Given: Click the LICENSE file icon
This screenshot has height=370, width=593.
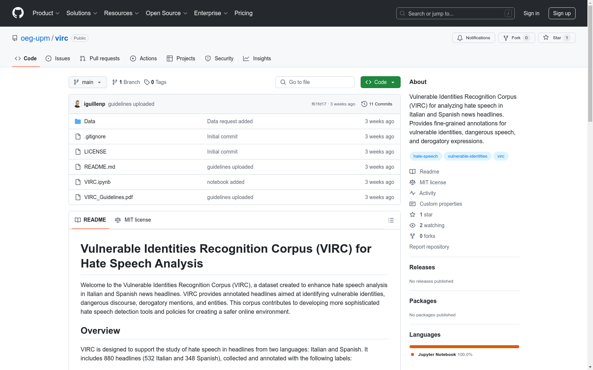Looking at the screenshot, I should pyautogui.click(x=78, y=152).
